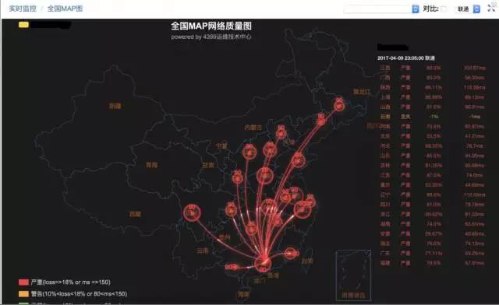This screenshot has height=305, width=499.
Task: Select the 广东 row in the table
Action: click(433, 253)
